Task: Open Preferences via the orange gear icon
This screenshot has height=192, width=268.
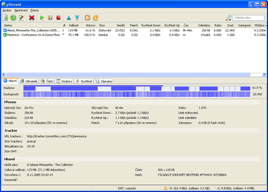Action: (96, 17)
